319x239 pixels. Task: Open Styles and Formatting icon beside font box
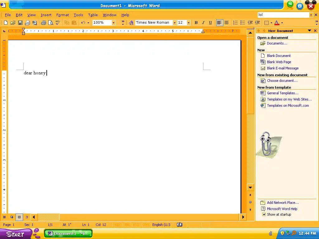pos(131,22)
